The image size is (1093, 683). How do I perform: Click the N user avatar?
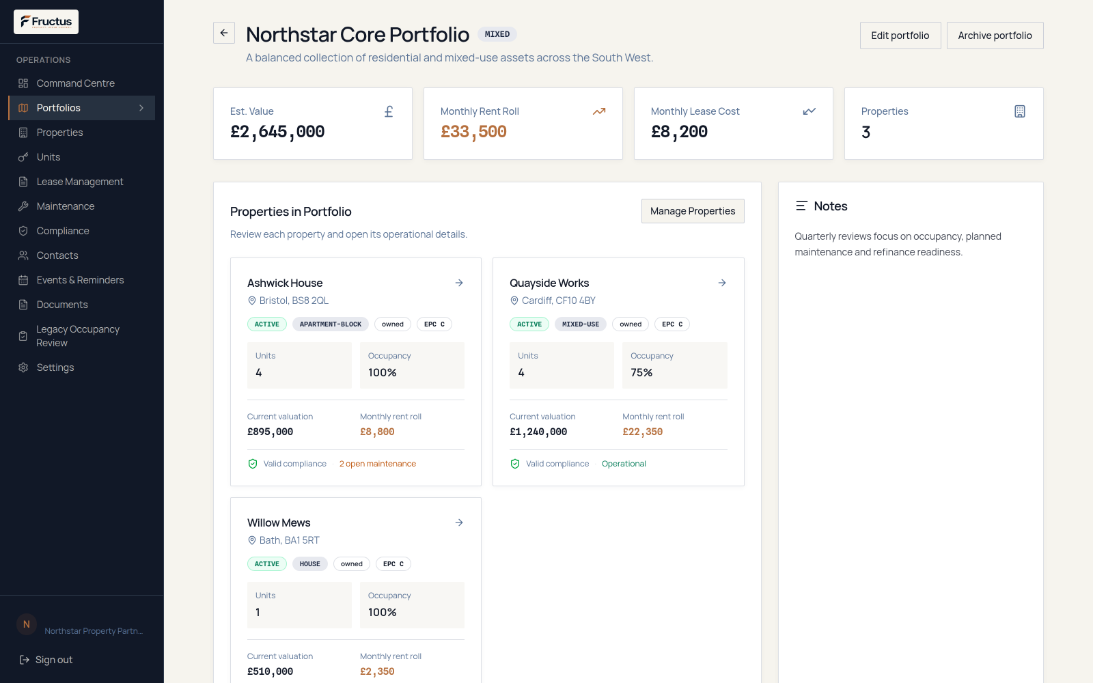[27, 624]
